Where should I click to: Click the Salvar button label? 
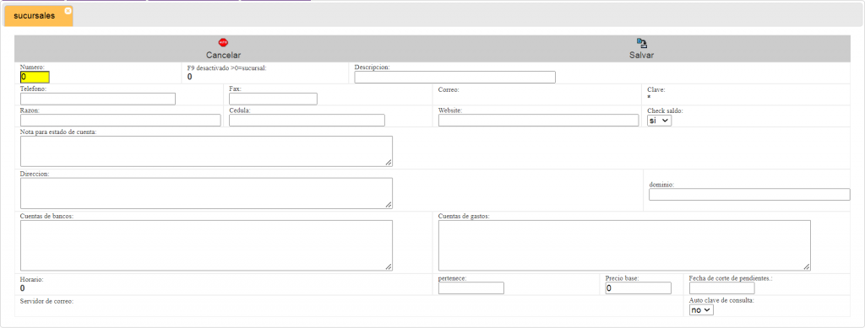pos(642,55)
